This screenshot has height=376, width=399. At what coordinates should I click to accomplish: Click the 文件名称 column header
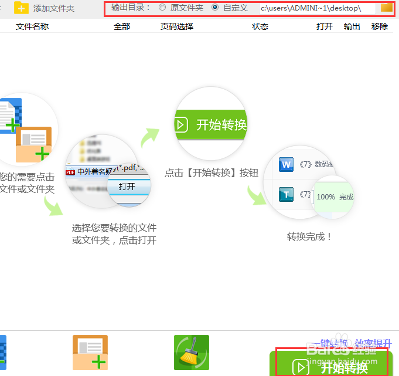[x=32, y=26]
